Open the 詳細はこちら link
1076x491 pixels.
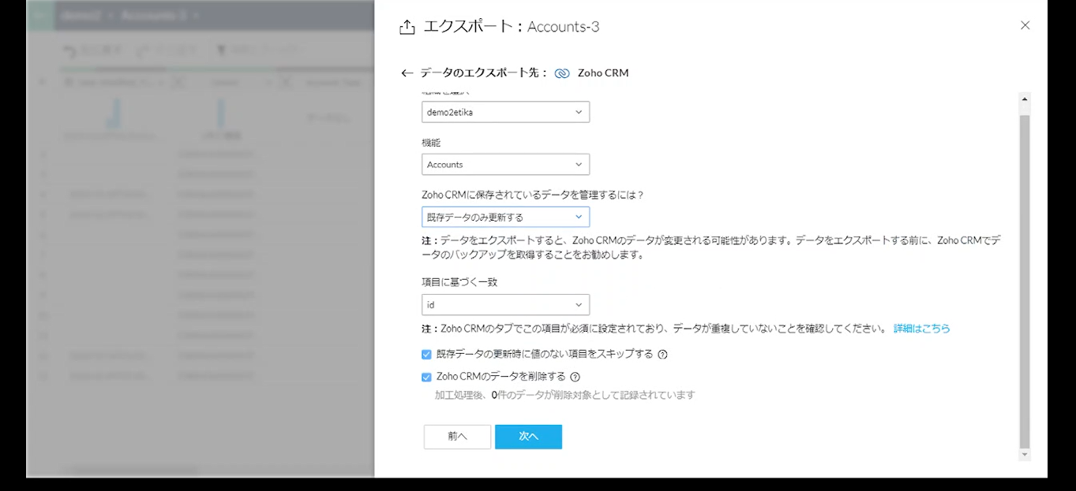pos(922,329)
